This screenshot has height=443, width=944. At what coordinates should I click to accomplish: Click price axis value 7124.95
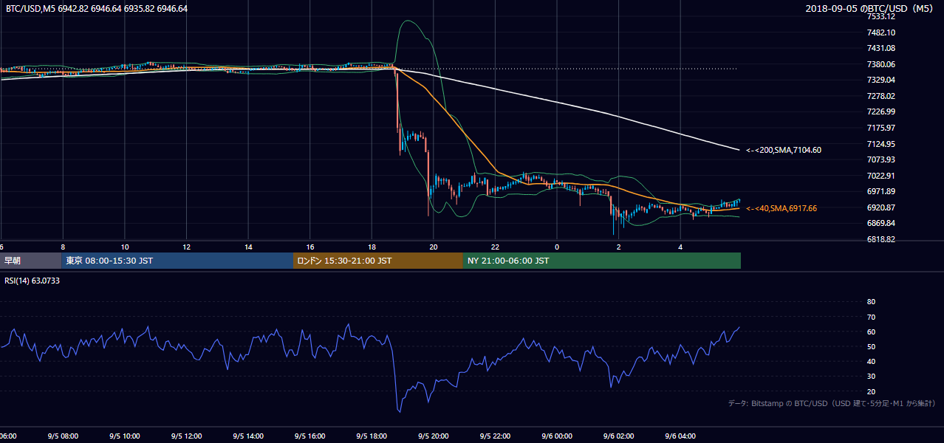[881, 144]
